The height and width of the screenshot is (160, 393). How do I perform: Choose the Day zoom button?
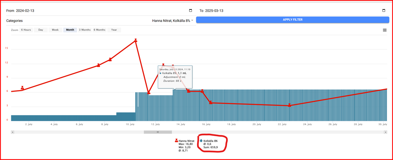pos(41,30)
